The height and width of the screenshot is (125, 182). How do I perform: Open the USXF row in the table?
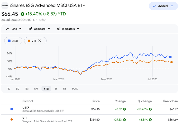(90, 109)
